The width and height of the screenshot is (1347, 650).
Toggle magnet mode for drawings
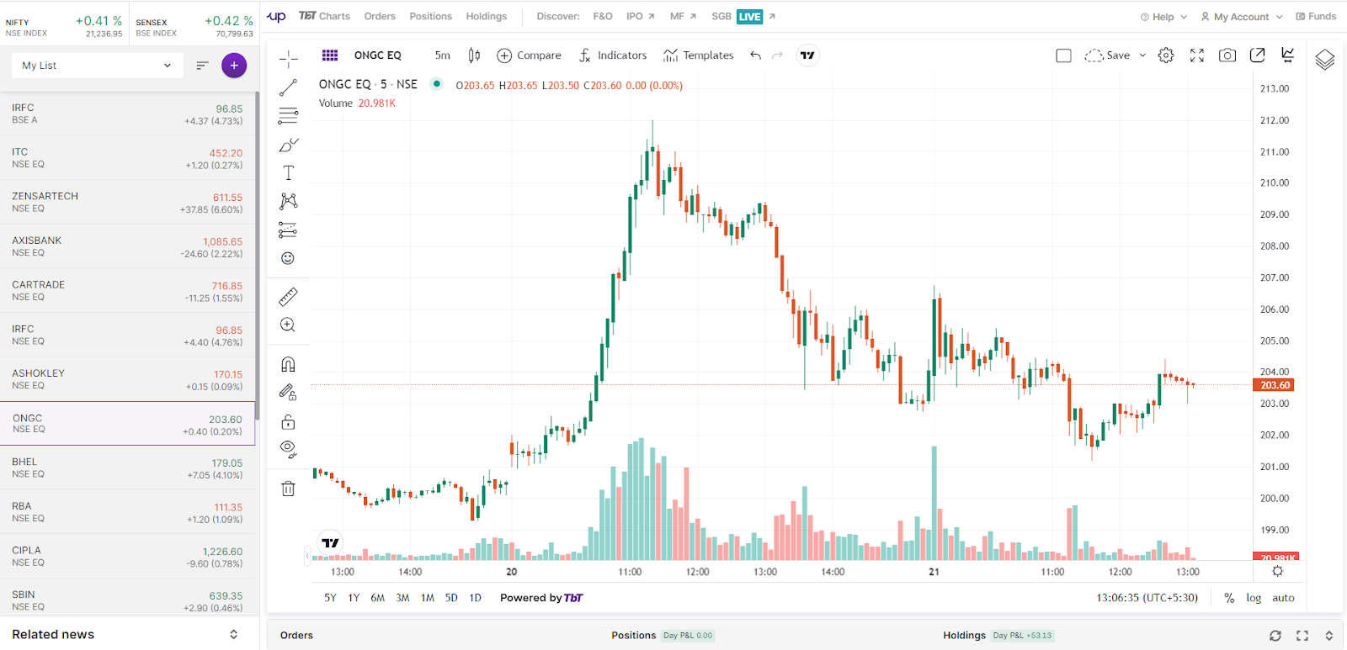pyautogui.click(x=288, y=364)
